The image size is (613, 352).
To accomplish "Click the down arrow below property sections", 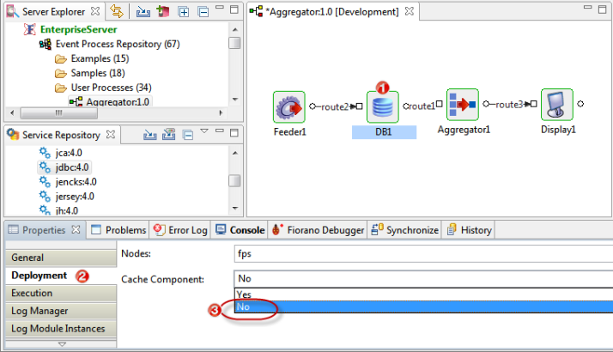I will click(x=62, y=344).
